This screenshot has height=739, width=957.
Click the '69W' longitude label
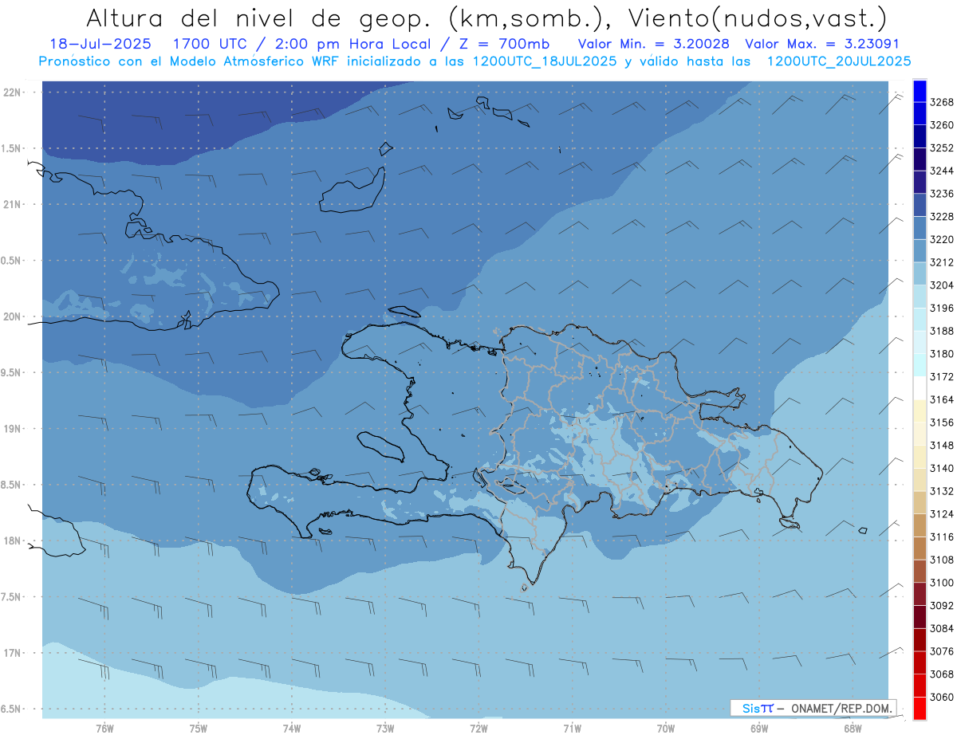759,729
